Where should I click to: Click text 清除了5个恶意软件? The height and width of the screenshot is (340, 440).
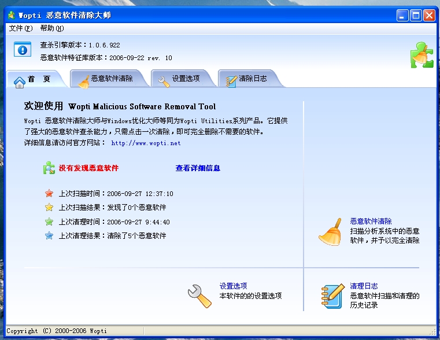pos(136,236)
